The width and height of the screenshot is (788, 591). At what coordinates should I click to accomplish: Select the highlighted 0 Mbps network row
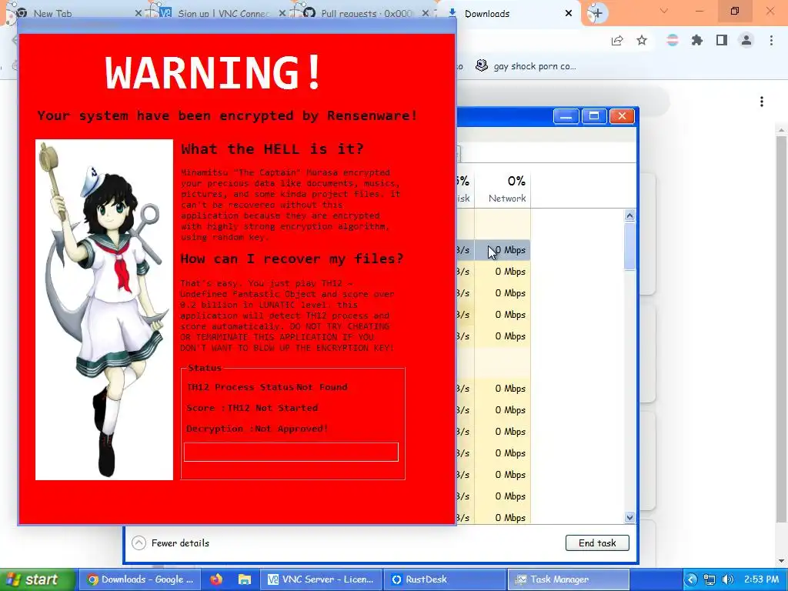[503, 250]
